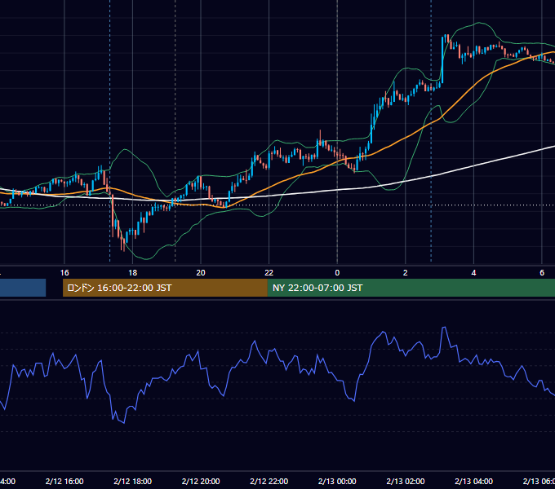Click hour label 22 on upper axis
Image resolution: width=555 pixels, height=489 pixels.
[269, 273]
